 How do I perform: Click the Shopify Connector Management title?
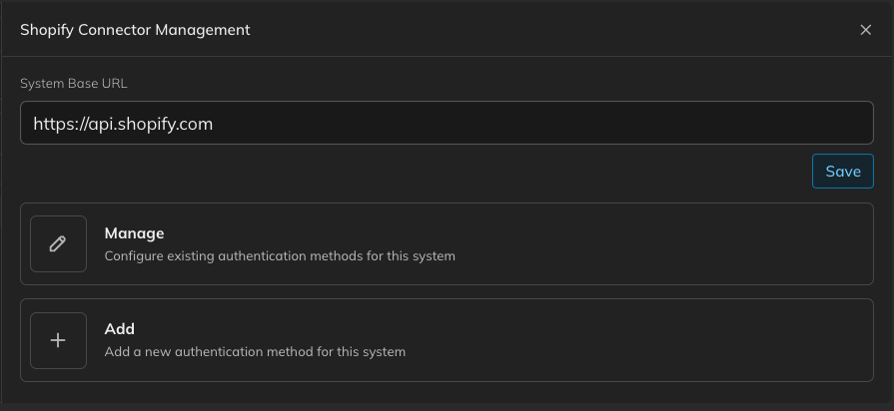pos(135,30)
